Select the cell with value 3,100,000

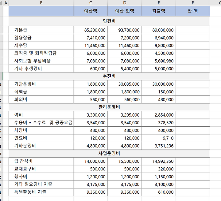click(x=159, y=184)
